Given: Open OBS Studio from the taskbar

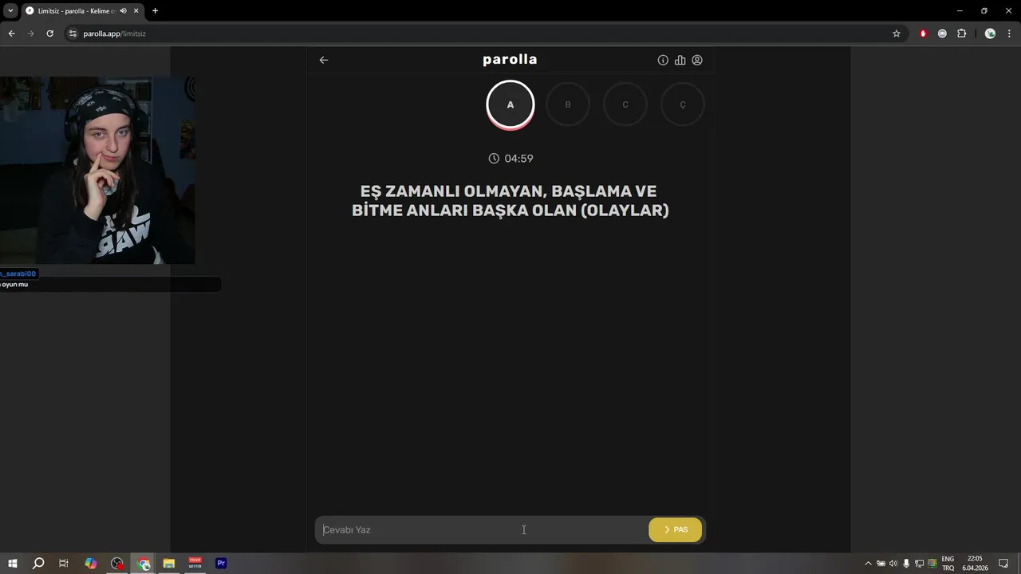Looking at the screenshot, I should [117, 564].
